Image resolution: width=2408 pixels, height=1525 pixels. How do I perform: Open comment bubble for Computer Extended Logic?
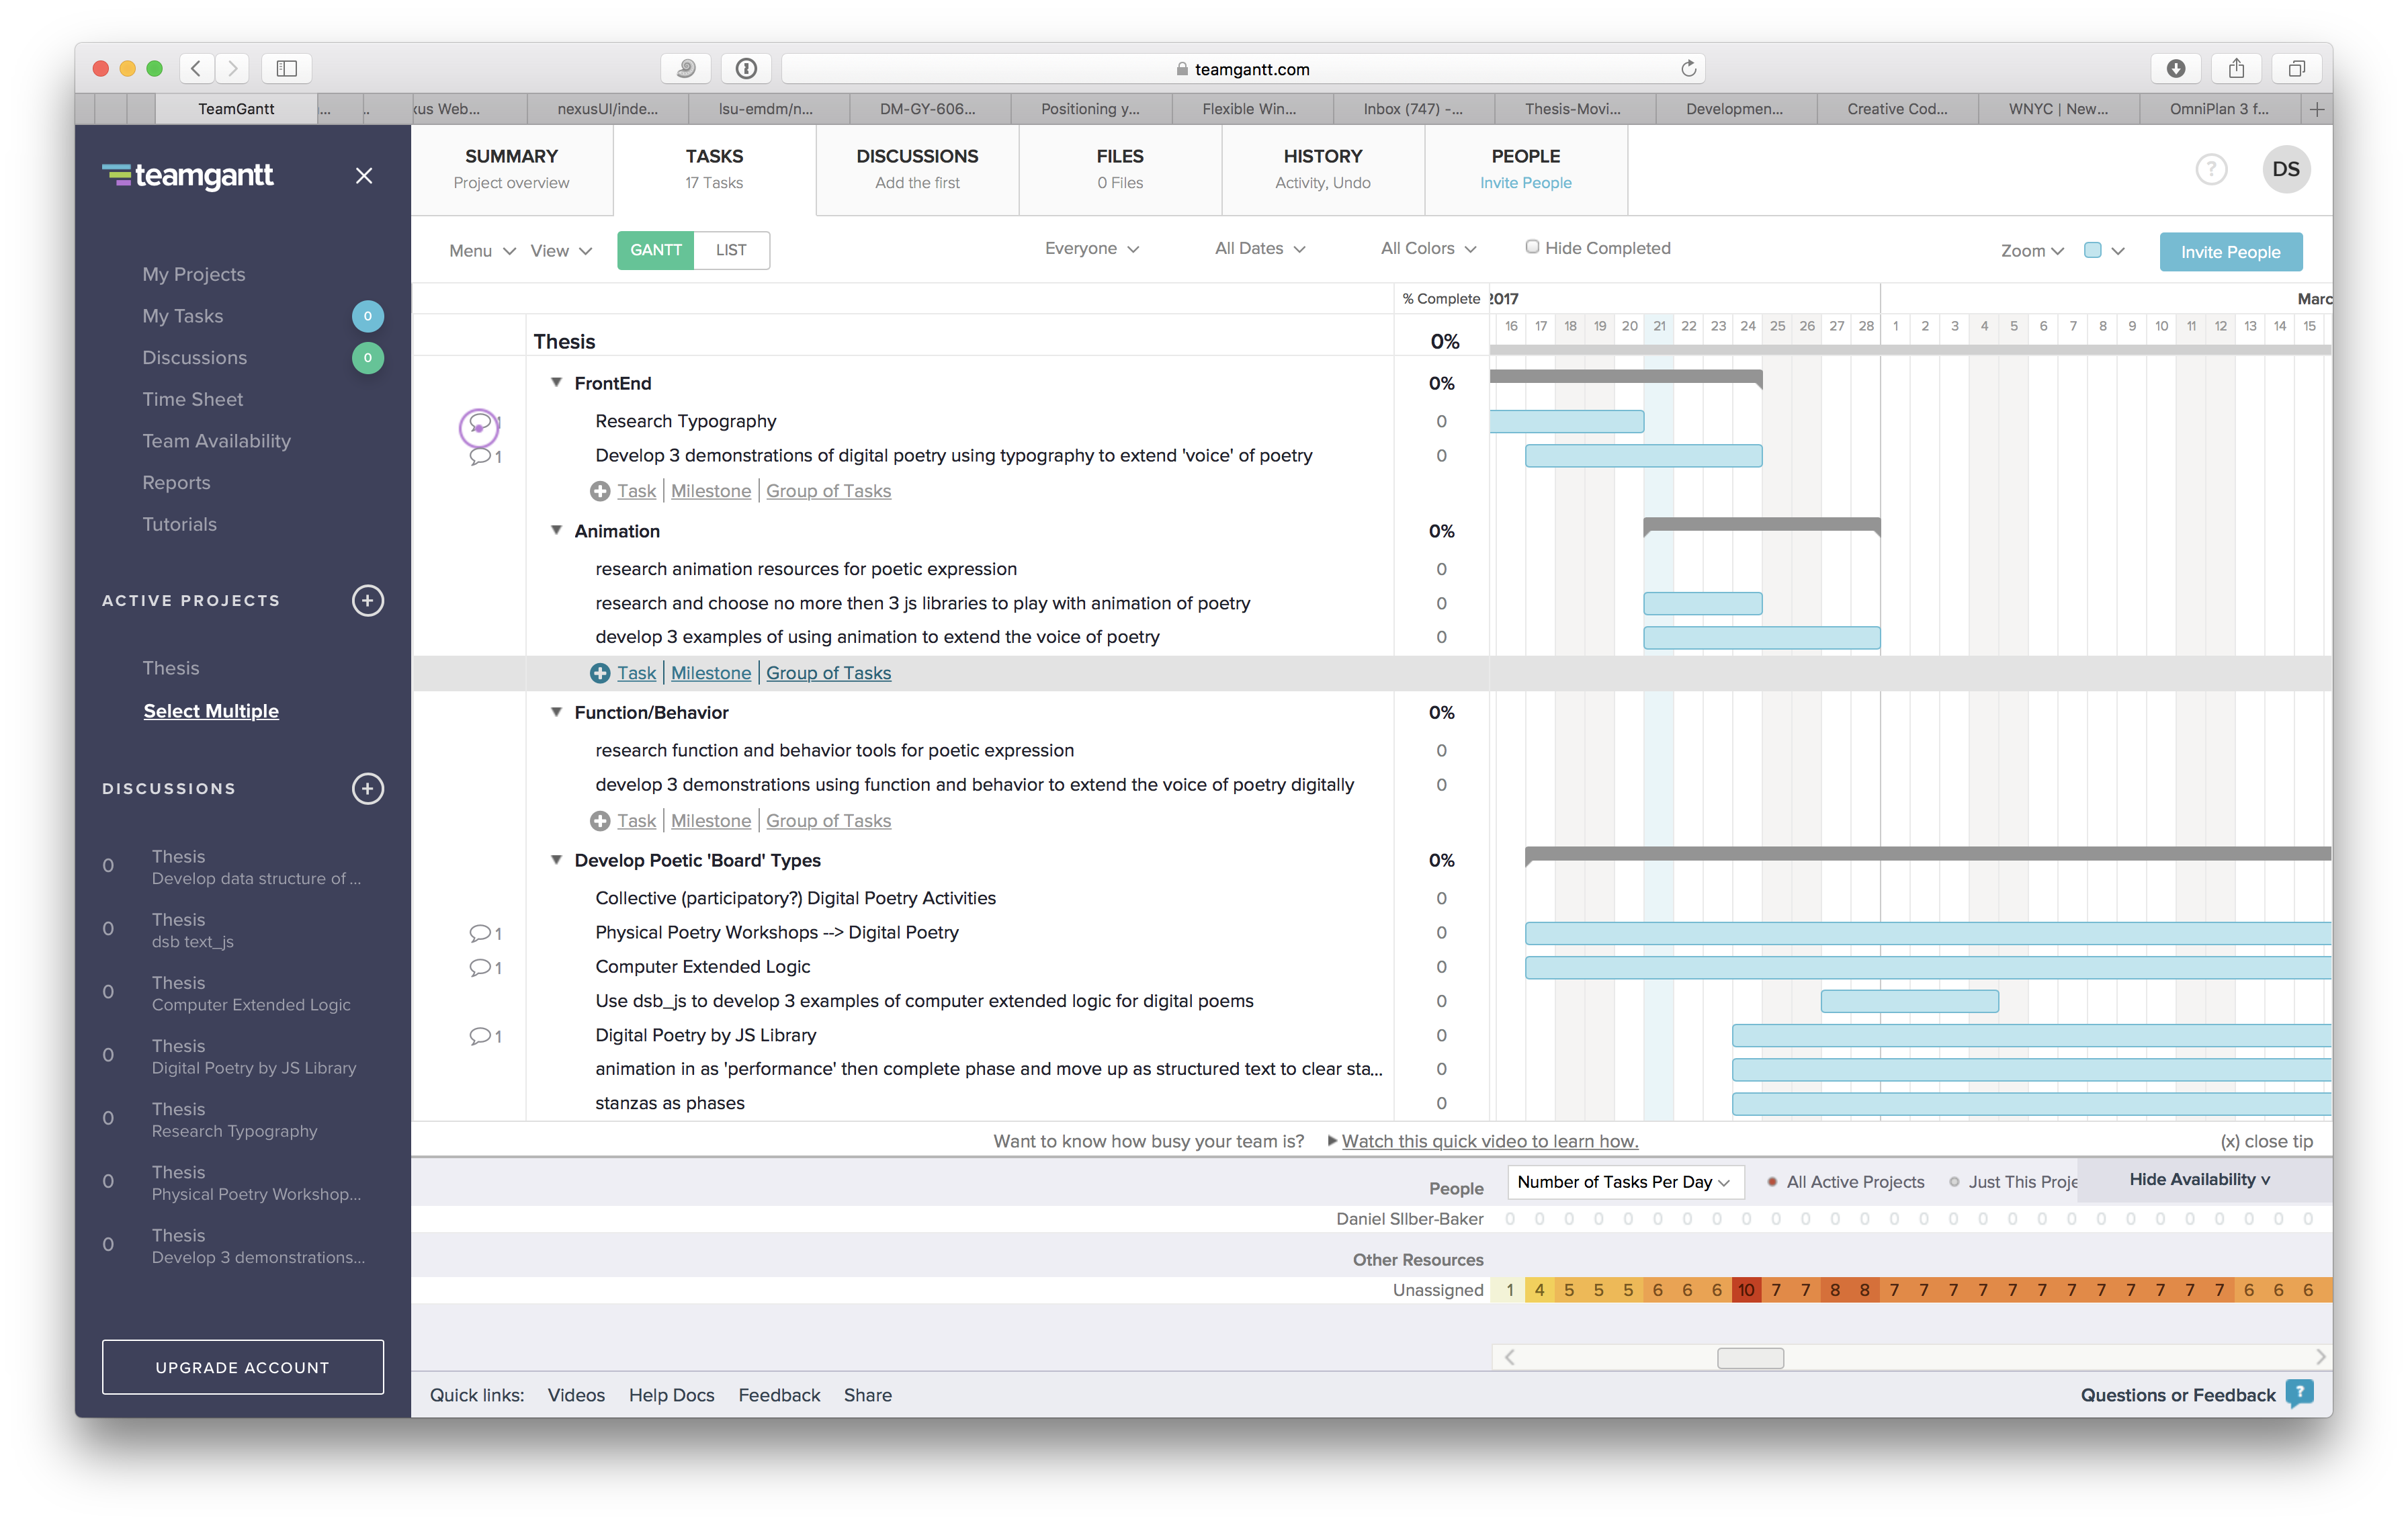tap(486, 967)
